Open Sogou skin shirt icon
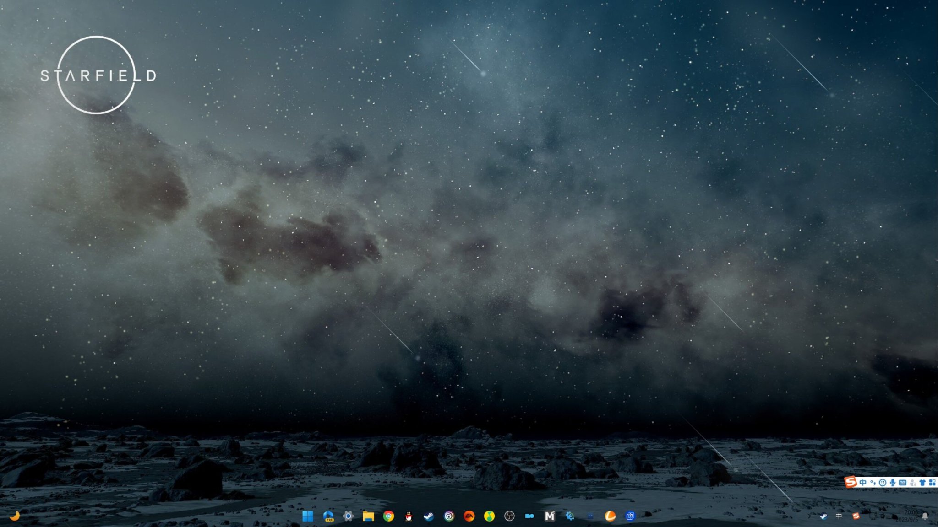The image size is (938, 527). [x=922, y=482]
